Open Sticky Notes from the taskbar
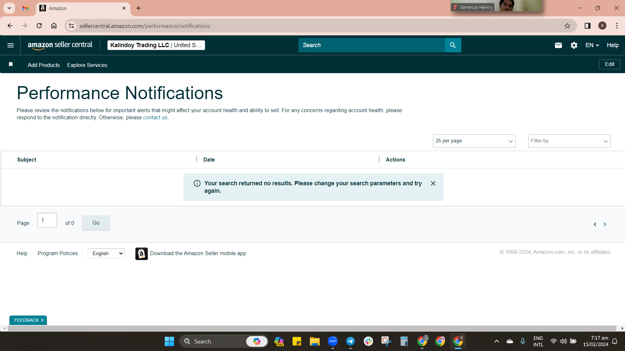This screenshot has height=351, width=625. tap(297, 341)
